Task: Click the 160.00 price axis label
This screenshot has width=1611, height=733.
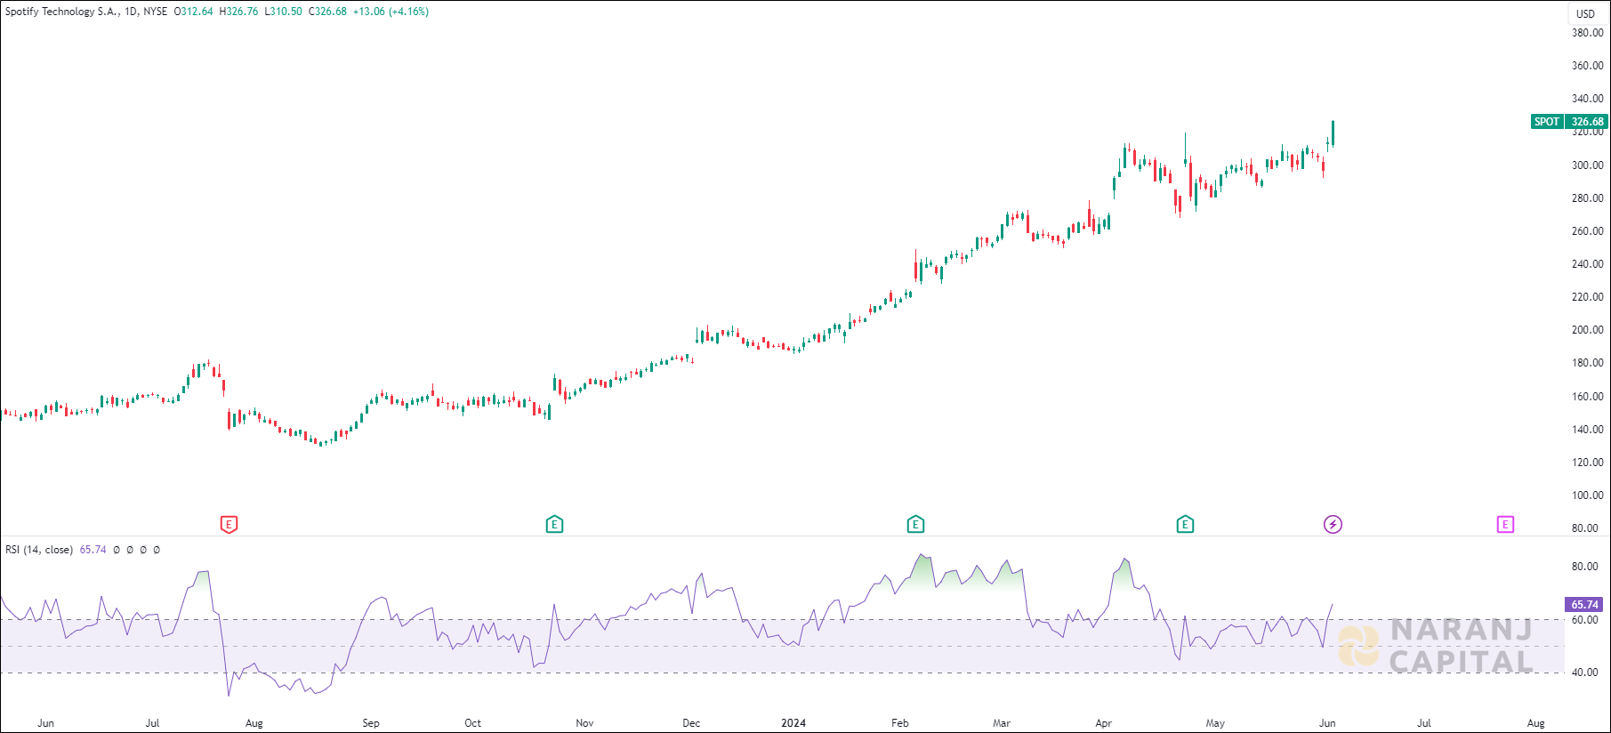Action: point(1588,397)
